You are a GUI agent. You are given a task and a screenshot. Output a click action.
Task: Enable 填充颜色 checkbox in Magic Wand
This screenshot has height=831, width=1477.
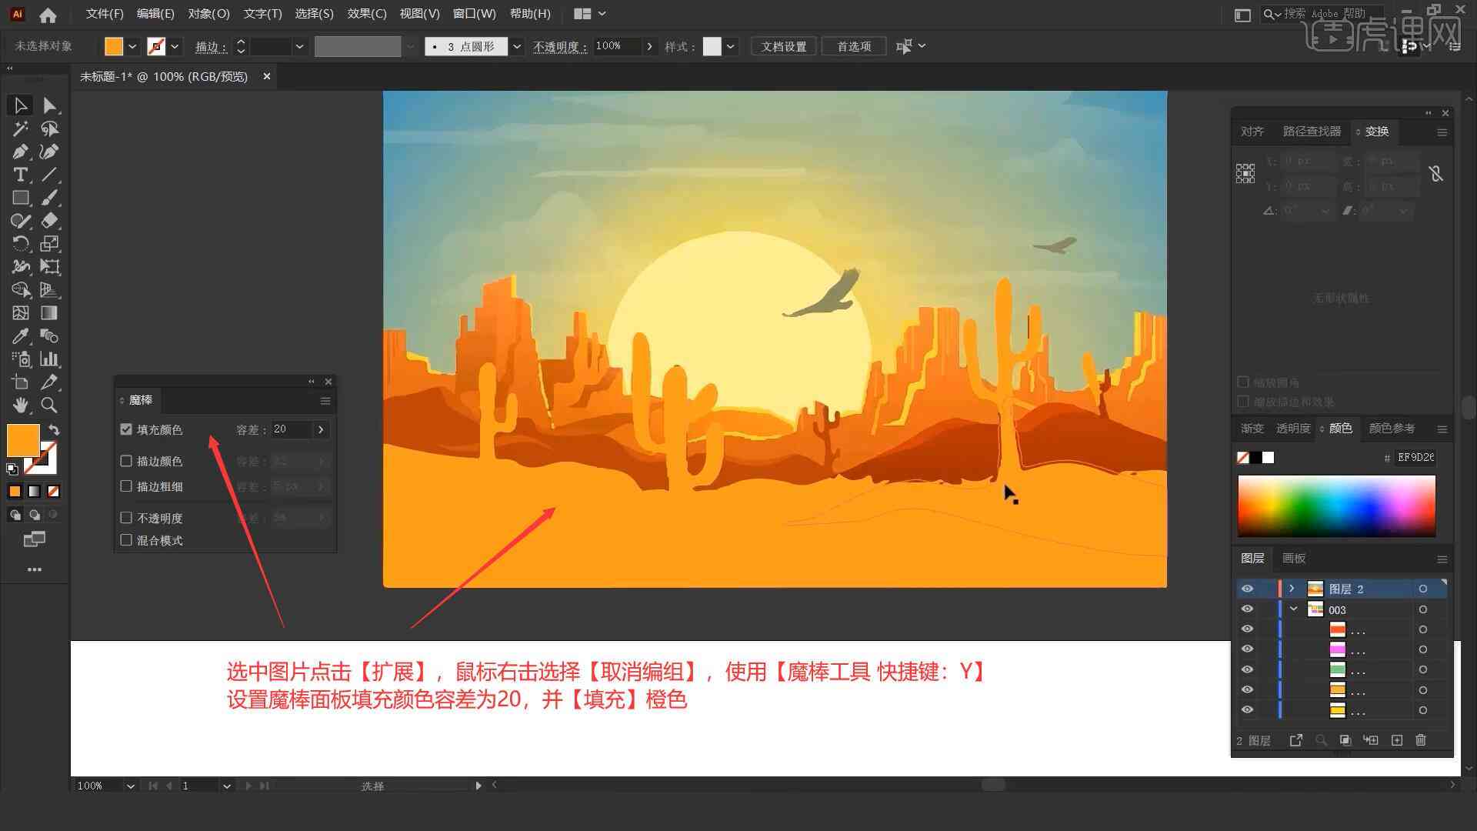tap(127, 429)
